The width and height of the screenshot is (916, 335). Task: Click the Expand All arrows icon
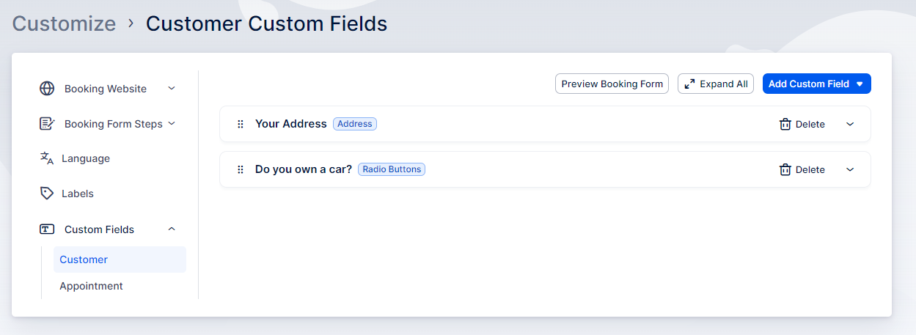click(689, 84)
